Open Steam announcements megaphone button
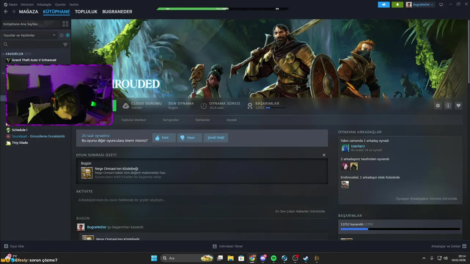470x264 pixels. (x=384, y=4)
